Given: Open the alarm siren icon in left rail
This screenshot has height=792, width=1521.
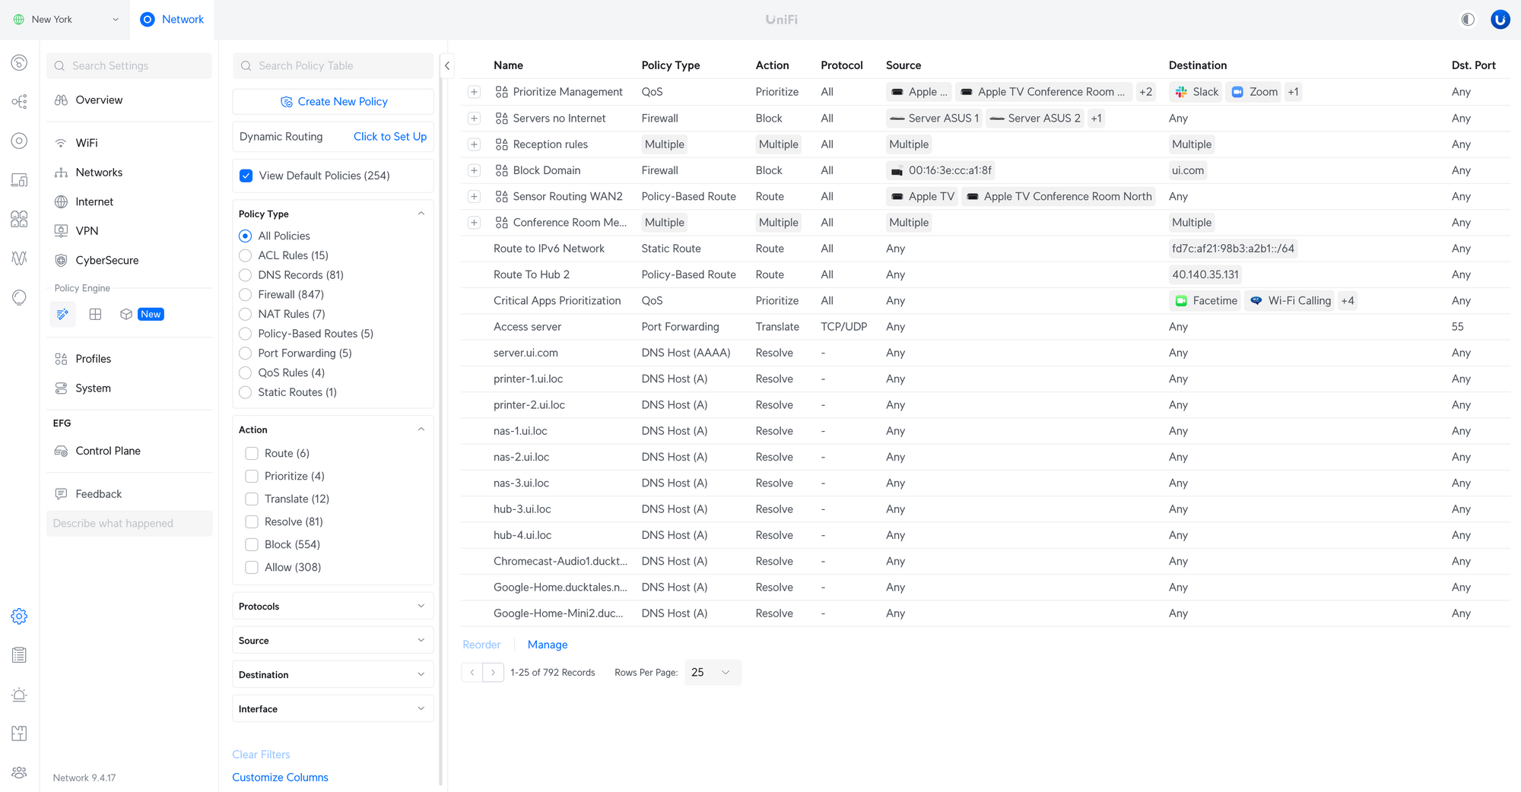Looking at the screenshot, I should (x=19, y=695).
